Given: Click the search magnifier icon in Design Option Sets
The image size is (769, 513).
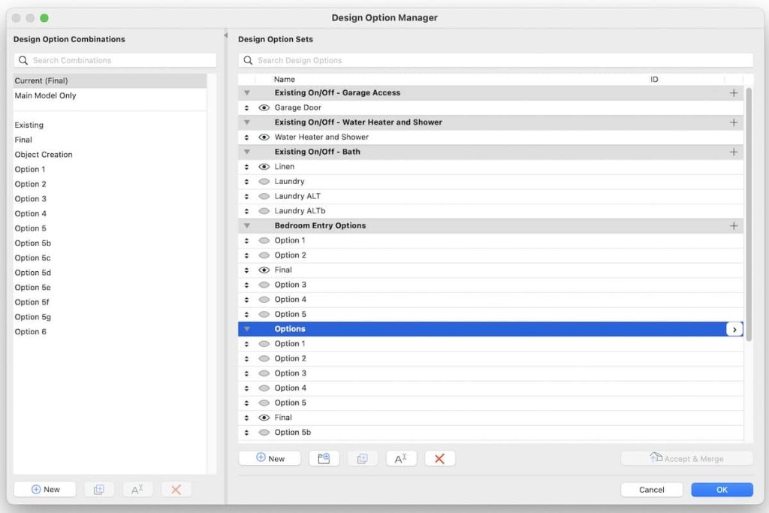Looking at the screenshot, I should (x=248, y=60).
